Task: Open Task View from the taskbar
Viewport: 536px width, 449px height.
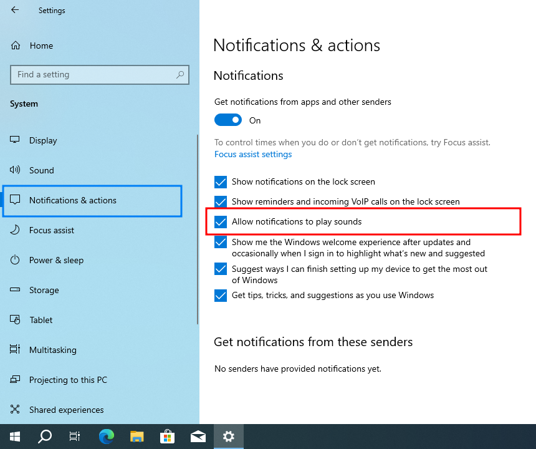Action: point(75,437)
